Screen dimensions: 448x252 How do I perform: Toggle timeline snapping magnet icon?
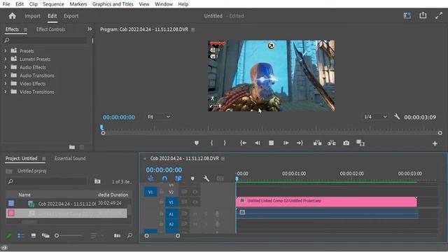(x=164, y=178)
